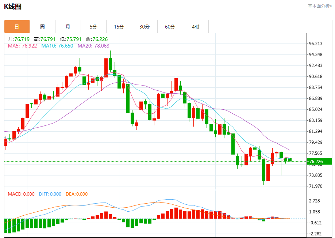
Task: Switch to the 60分 chart tab
Action: pos(170,27)
